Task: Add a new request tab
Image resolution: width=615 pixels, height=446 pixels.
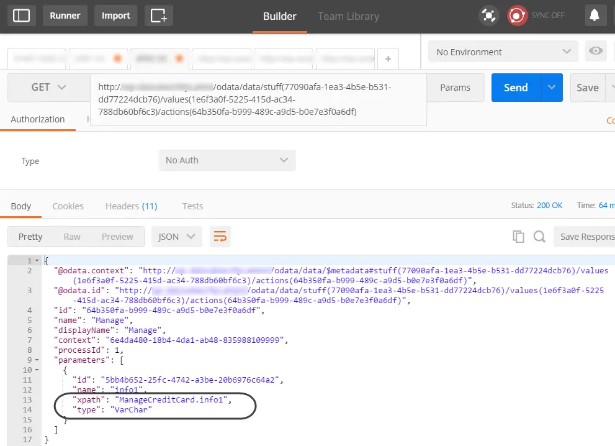Action: click(x=388, y=58)
